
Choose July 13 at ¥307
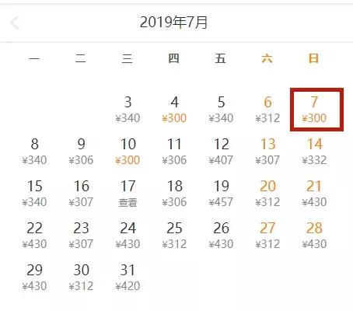point(267,152)
